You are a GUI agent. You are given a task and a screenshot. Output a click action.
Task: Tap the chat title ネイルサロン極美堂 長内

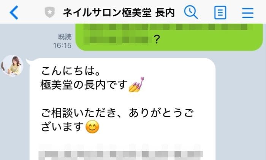point(119,13)
